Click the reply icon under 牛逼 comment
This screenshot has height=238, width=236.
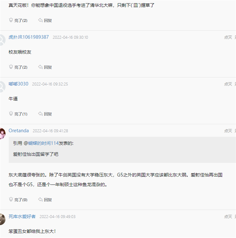pyautogui.click(x=41, y=114)
